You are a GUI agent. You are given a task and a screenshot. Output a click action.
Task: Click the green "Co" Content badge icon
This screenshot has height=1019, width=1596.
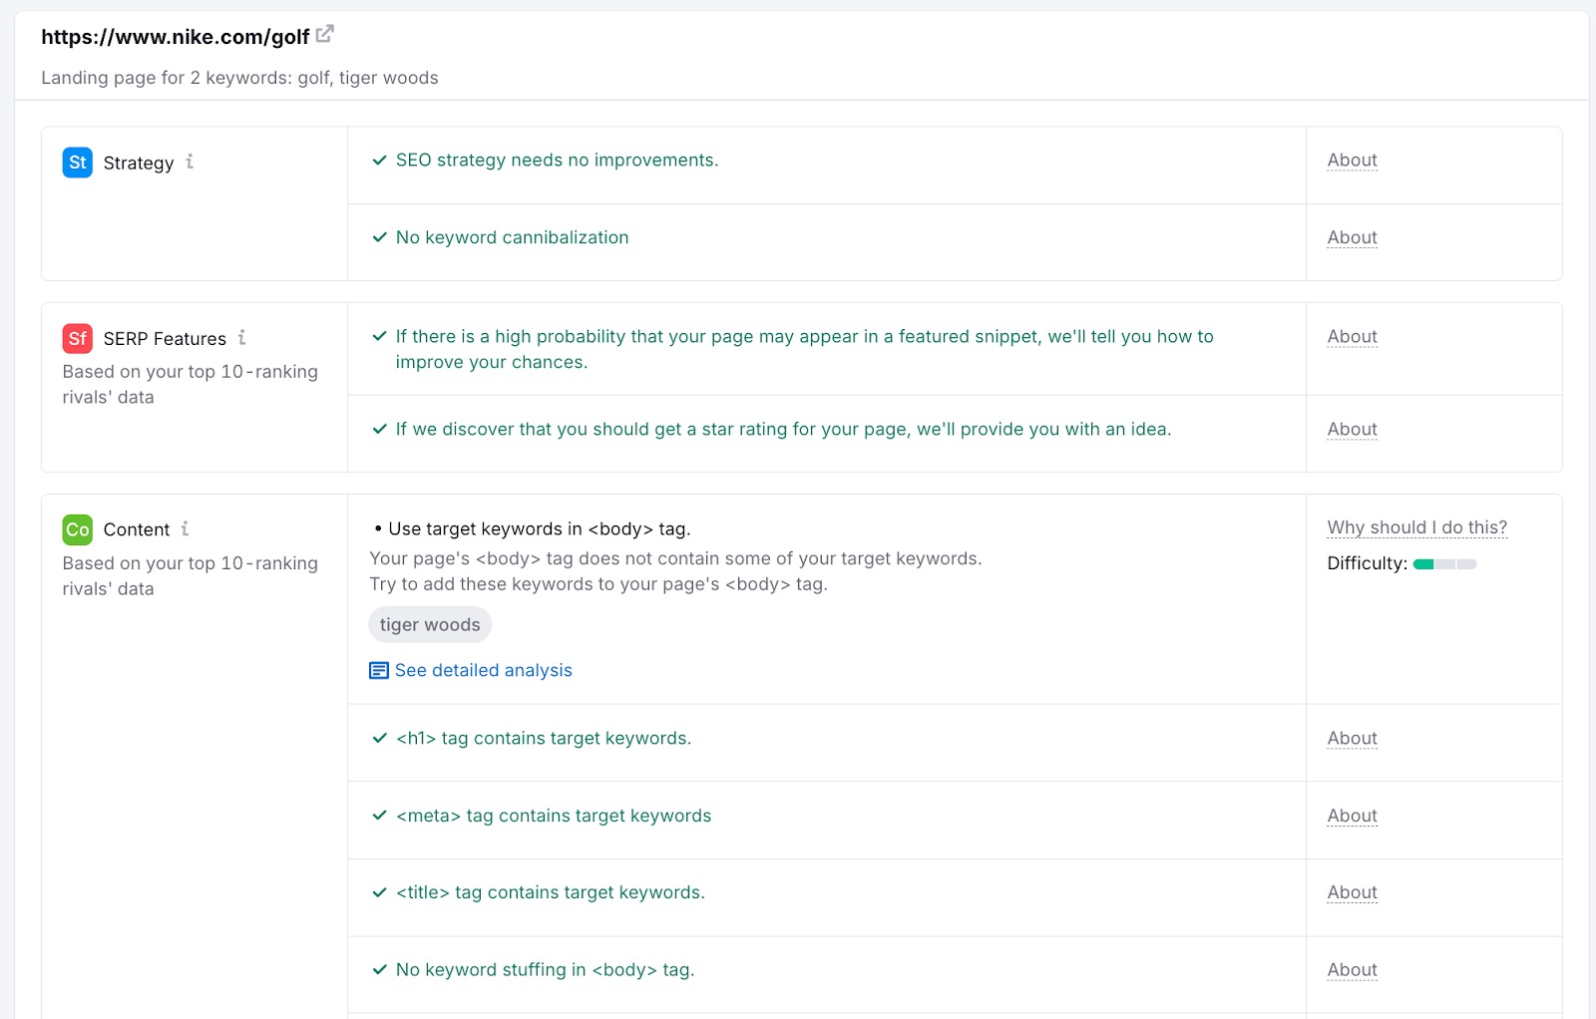[77, 529]
